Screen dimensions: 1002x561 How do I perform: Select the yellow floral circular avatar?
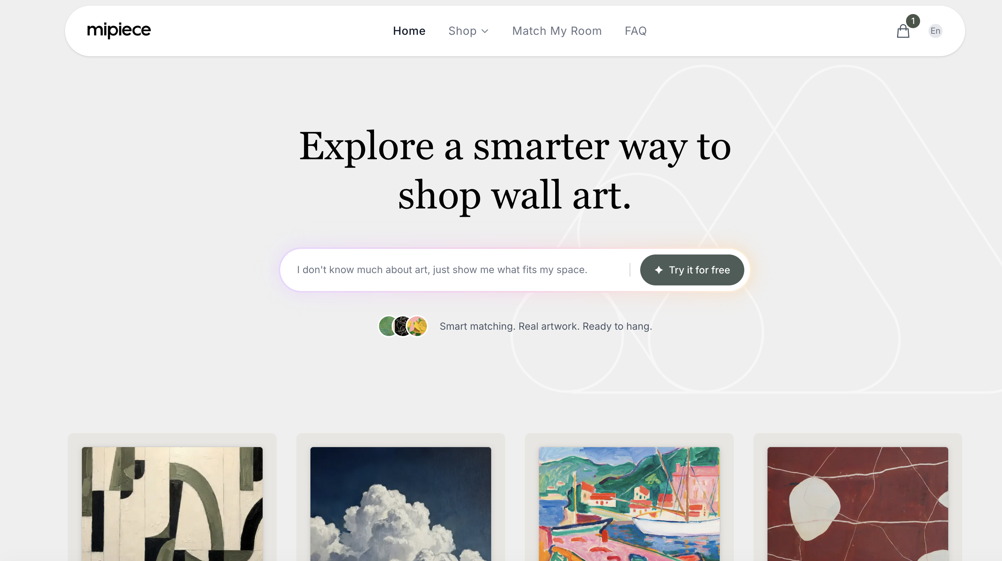(x=417, y=326)
